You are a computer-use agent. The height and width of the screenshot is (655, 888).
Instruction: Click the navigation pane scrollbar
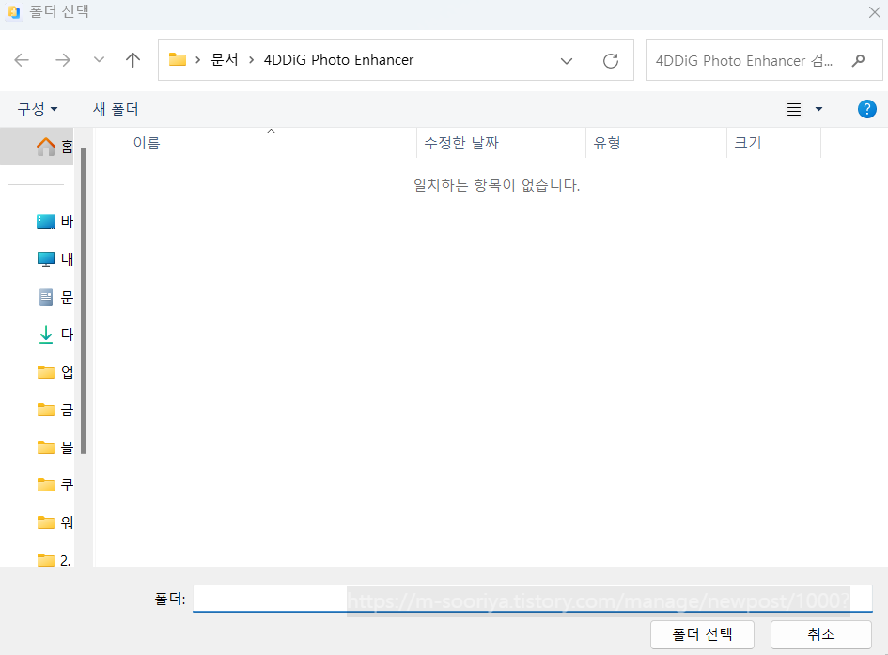pos(84,300)
